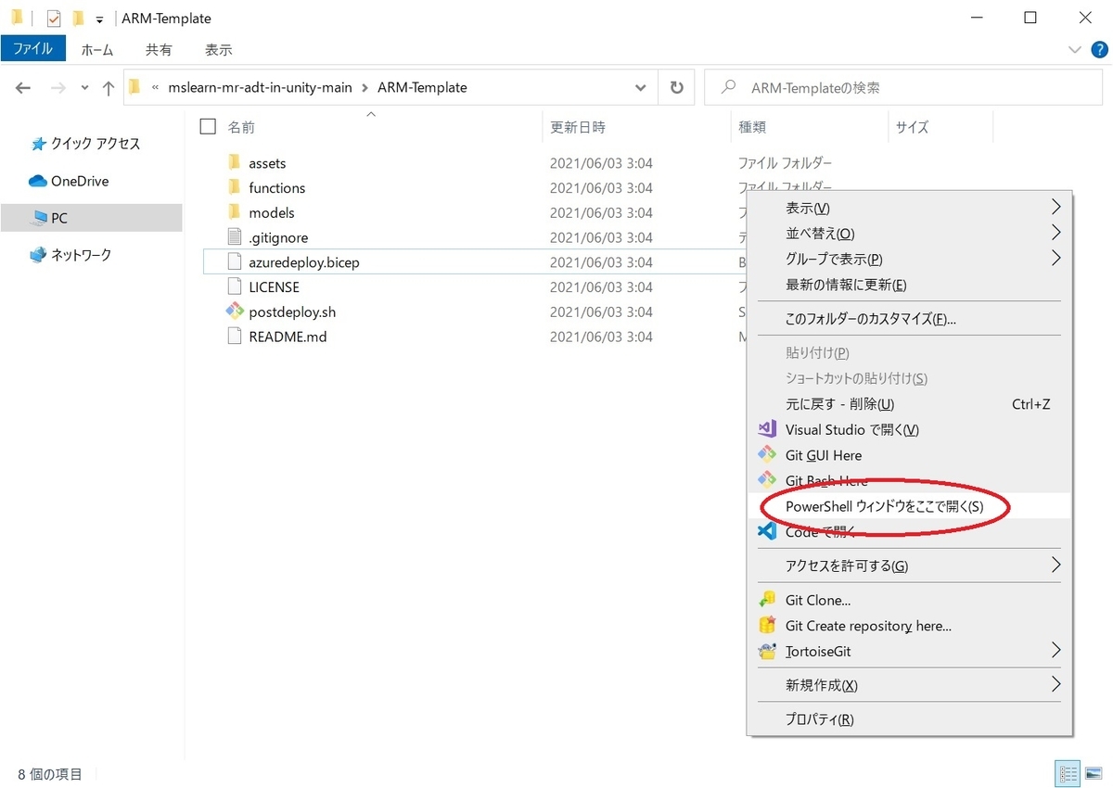
Task: Click the functions folder icon
Action: coord(234,187)
